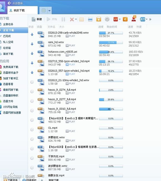This screenshot has width=161, height=181.
Task: Click the orange download box toolbar icon
Action: click(x=99, y=19)
